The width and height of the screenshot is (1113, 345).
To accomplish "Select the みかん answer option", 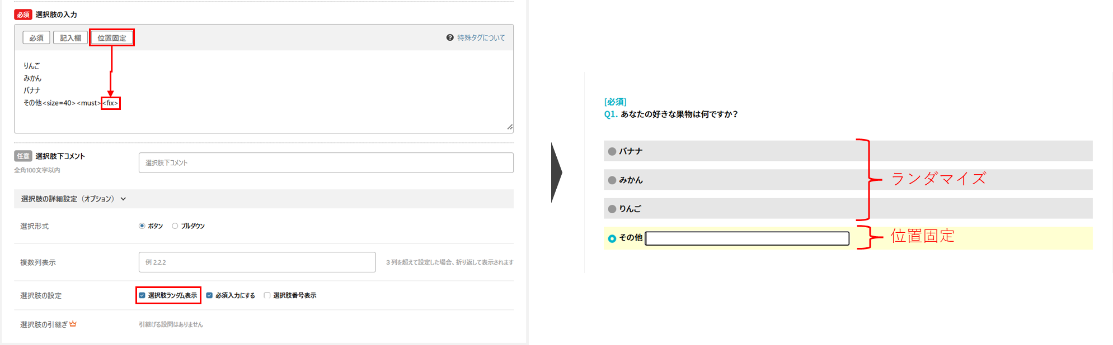I will point(612,180).
